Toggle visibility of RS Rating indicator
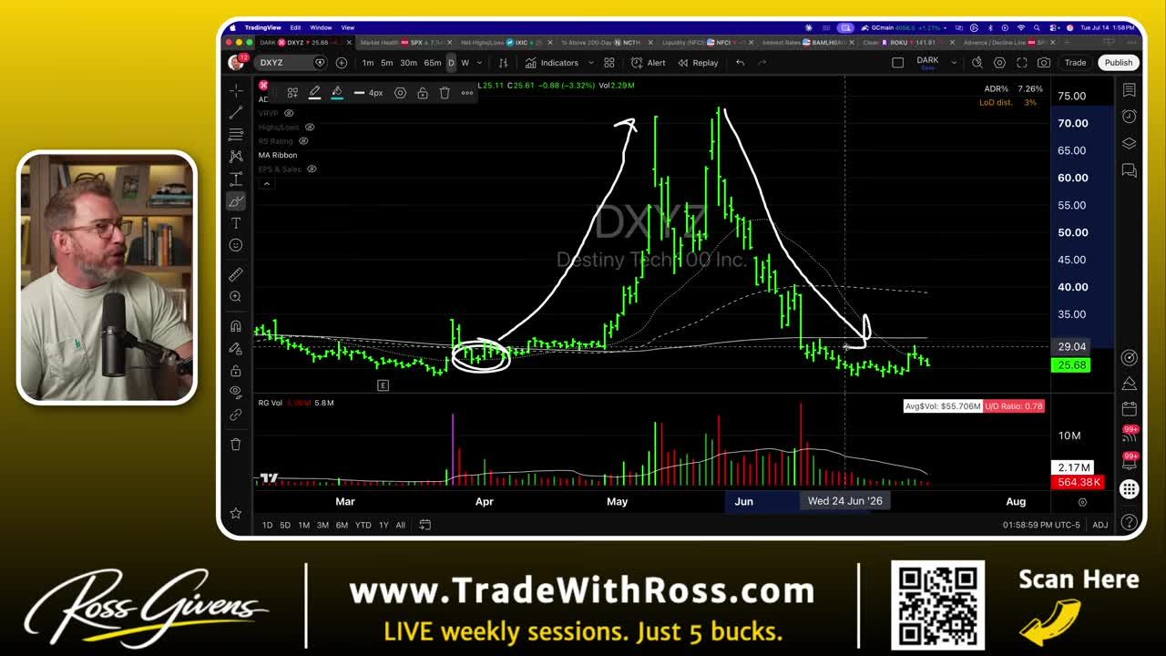The image size is (1166, 656). click(303, 141)
